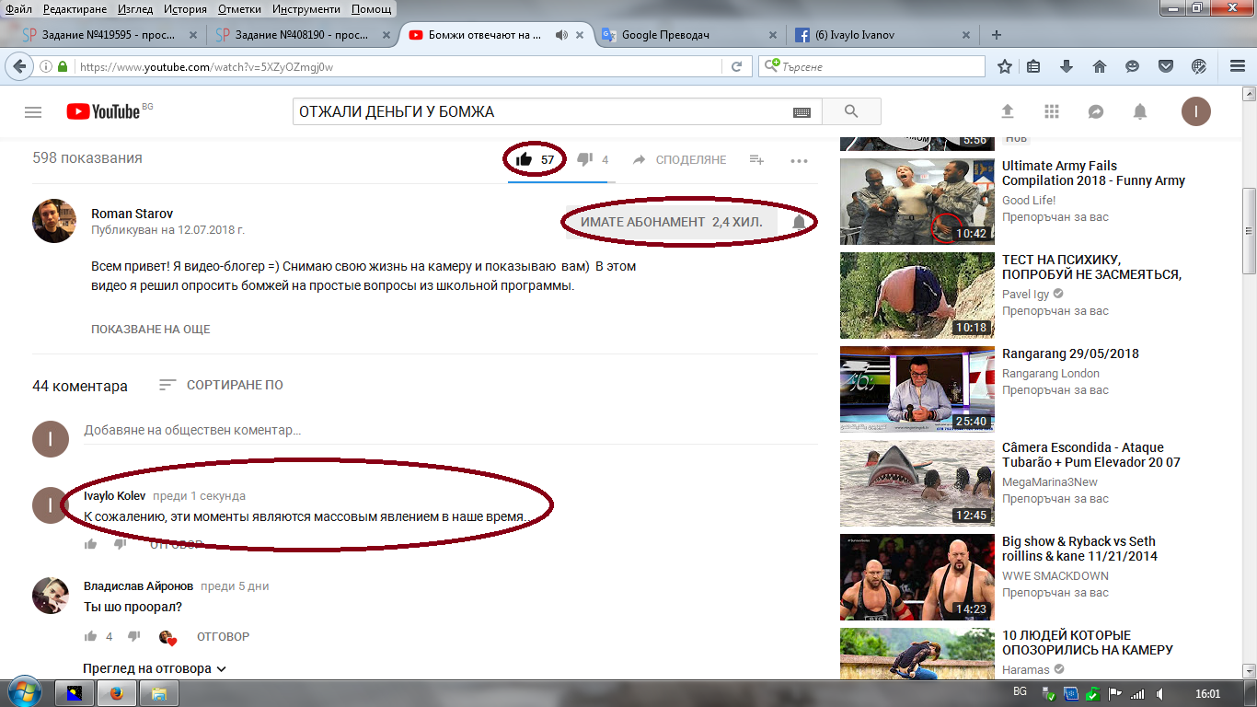Viewport: 1257px width, 707px height.
Task: Open File Explorer taskbar icon
Action: [x=159, y=693]
